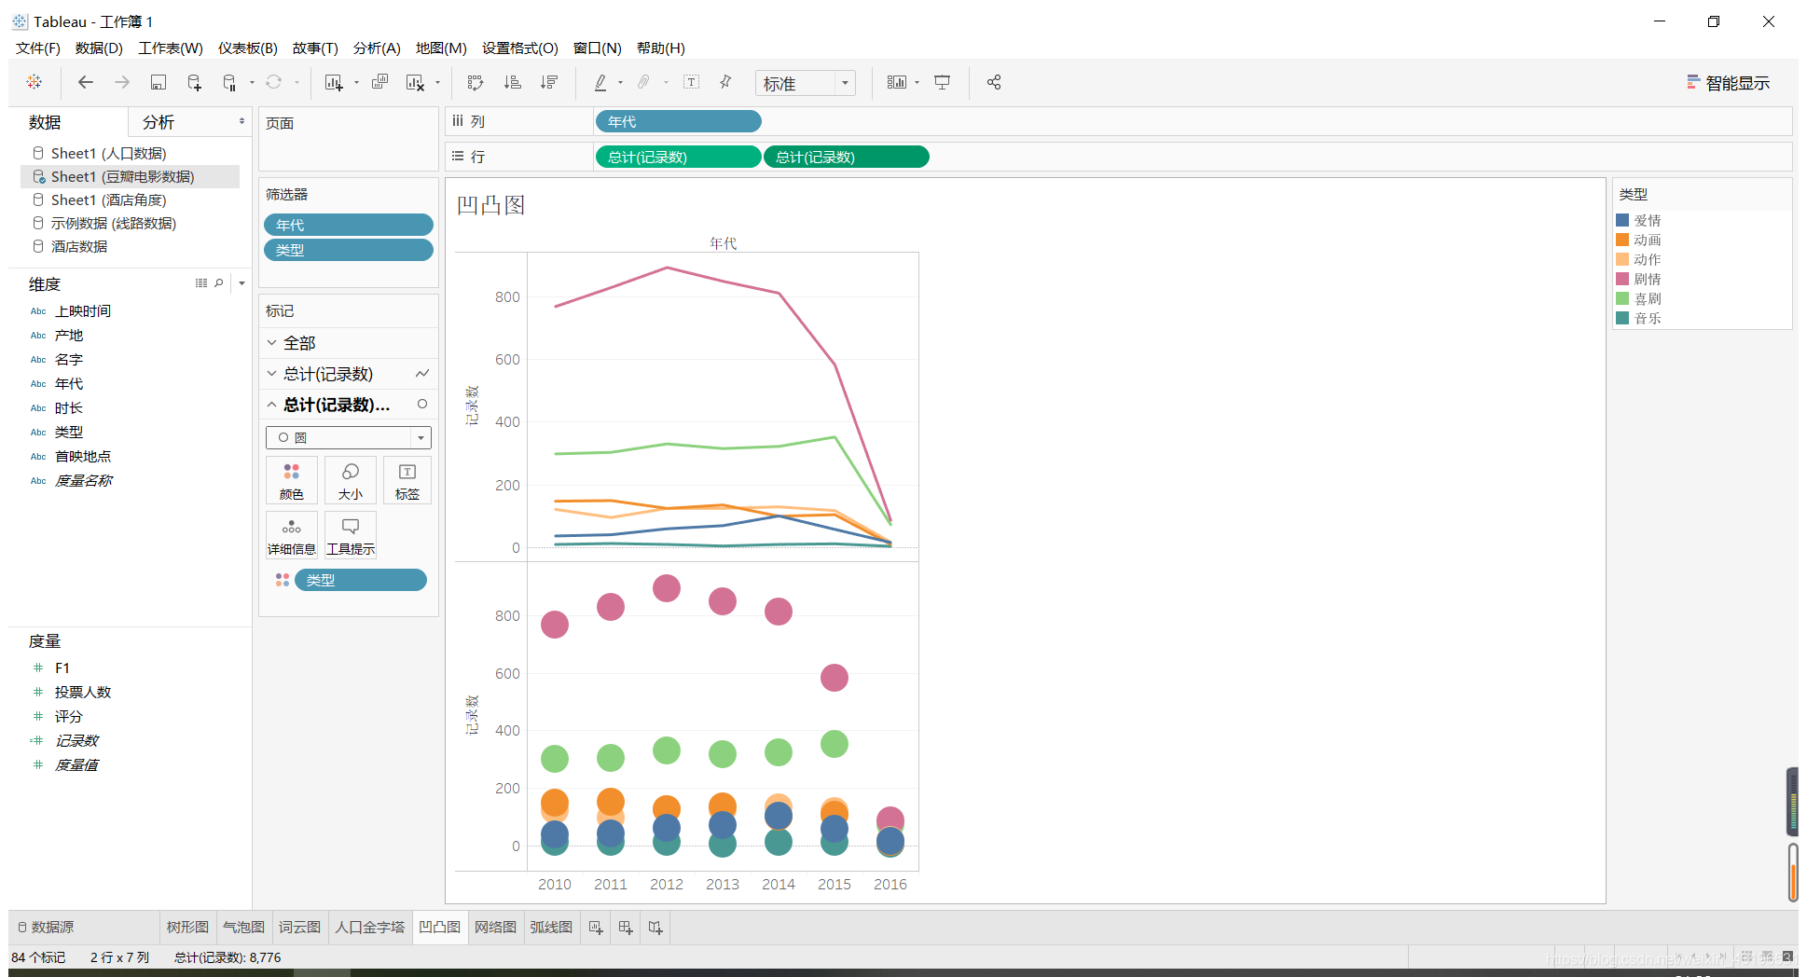This screenshot has height=977, width=1807.
Task: Click the new worksheet tab icon
Action: (596, 928)
